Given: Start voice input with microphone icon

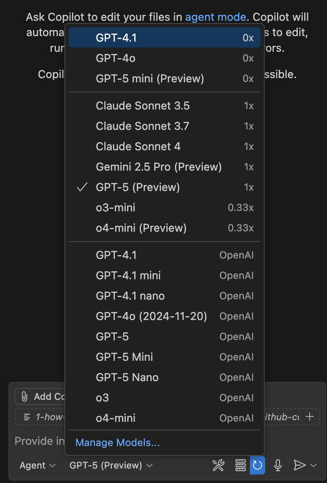Looking at the screenshot, I should tap(278, 465).
